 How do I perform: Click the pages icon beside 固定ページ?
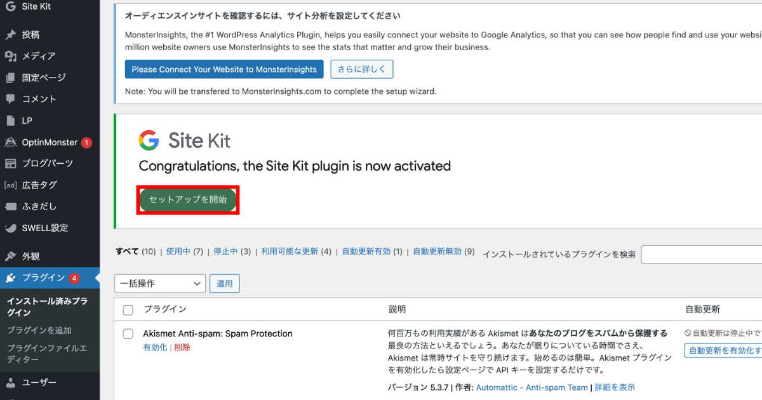point(10,77)
